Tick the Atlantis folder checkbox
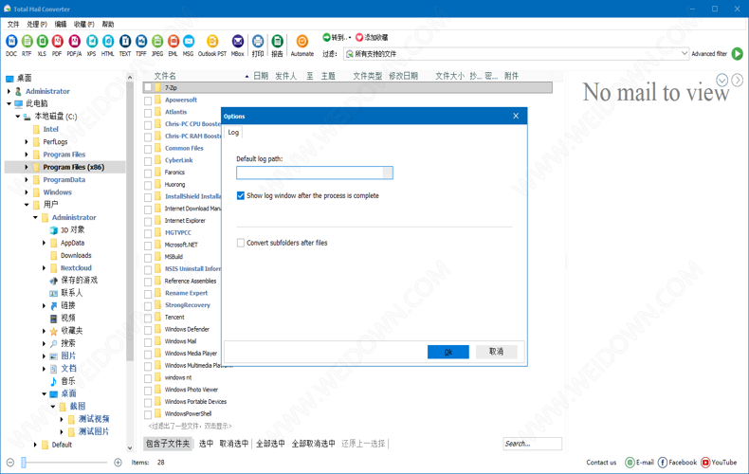The height and width of the screenshot is (474, 749). pyautogui.click(x=148, y=112)
